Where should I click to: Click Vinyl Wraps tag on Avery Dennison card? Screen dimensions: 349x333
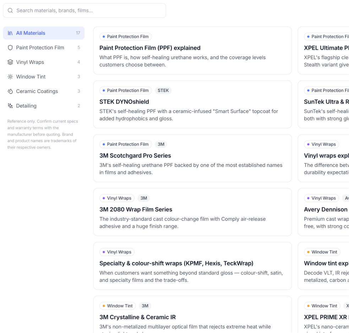tap(321, 198)
